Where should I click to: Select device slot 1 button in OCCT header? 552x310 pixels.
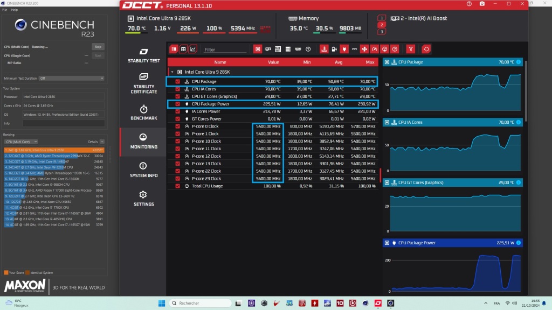382,18
